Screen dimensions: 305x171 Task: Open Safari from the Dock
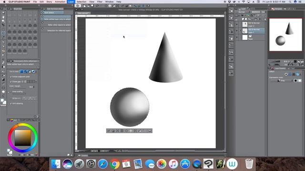103,164
